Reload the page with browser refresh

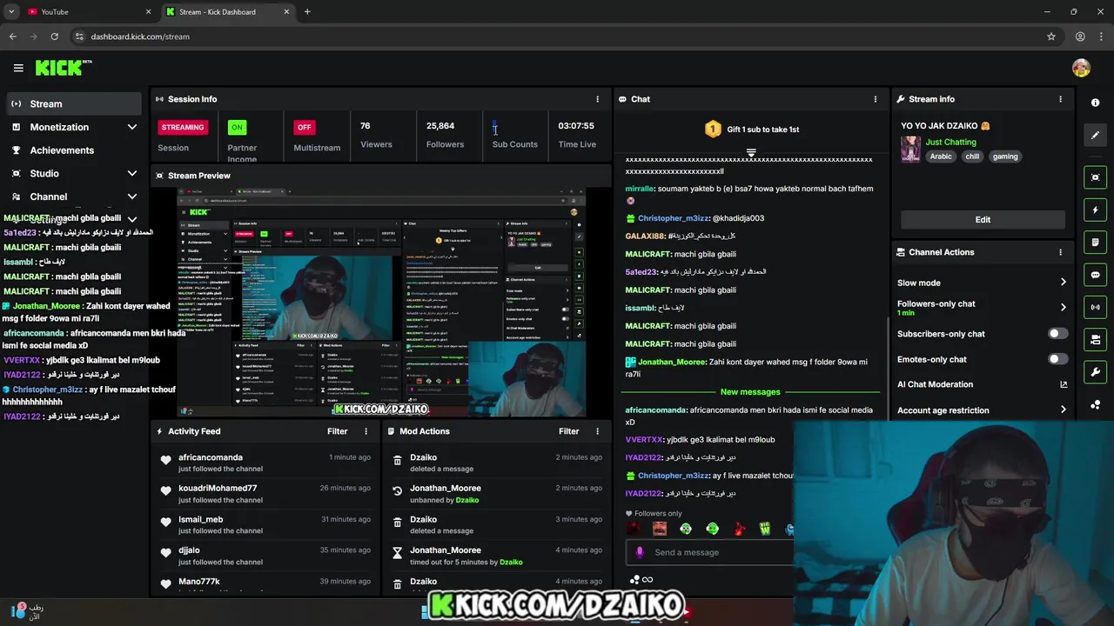[x=54, y=37]
